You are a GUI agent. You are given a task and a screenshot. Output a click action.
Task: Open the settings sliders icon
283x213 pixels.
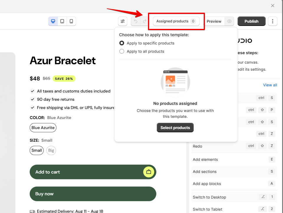123,21
